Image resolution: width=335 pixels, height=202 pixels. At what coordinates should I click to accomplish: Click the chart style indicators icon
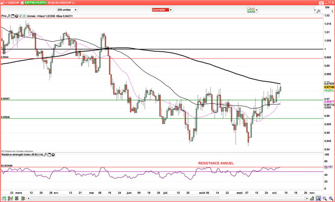251,10
